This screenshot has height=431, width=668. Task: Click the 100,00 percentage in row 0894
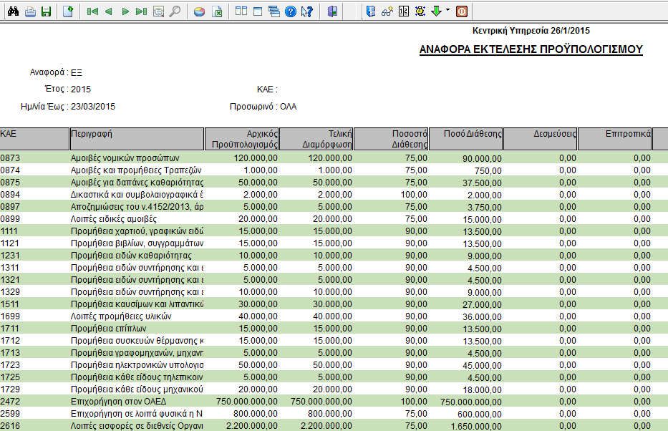(414, 195)
